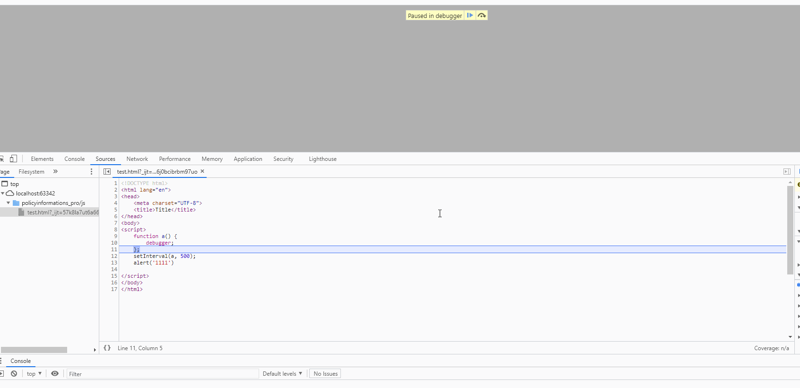Click the setInterval(a, 500); code line
This screenshot has height=388, width=800.
click(165, 256)
